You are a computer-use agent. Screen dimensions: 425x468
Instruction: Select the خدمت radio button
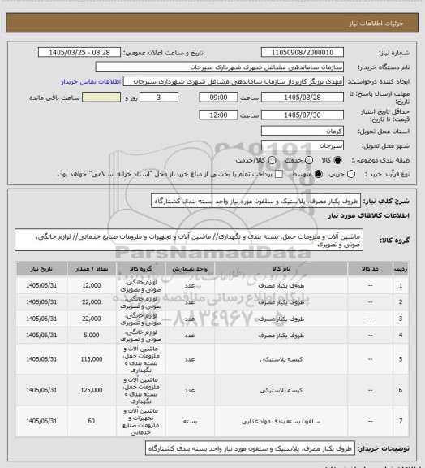309,160
